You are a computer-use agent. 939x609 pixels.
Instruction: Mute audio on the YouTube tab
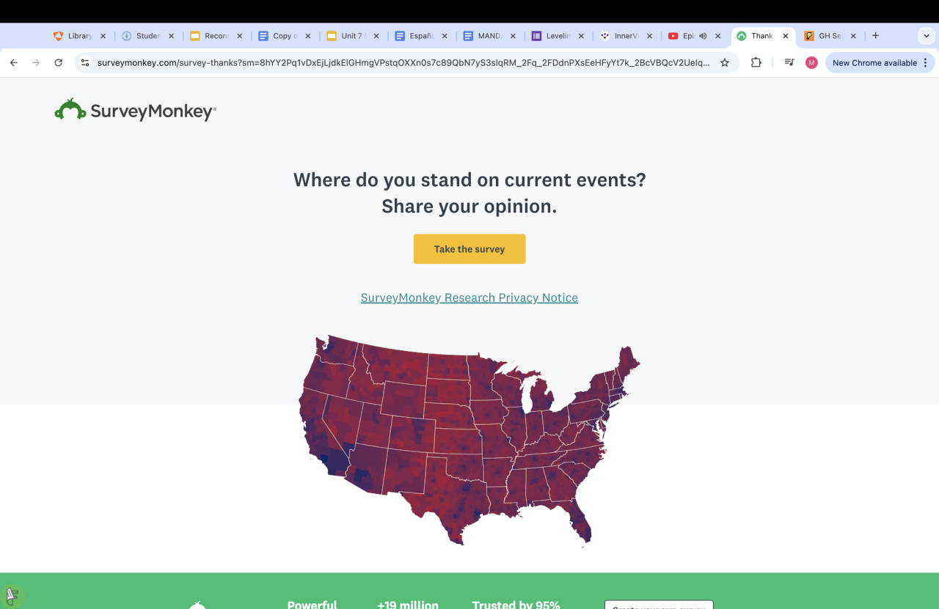pos(703,36)
